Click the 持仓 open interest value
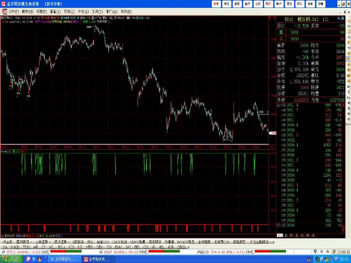351x263 pixels. [x=299, y=82]
